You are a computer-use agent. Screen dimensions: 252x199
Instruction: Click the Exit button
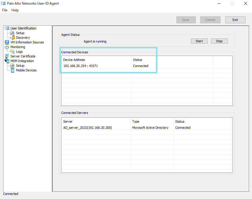coord(235,20)
